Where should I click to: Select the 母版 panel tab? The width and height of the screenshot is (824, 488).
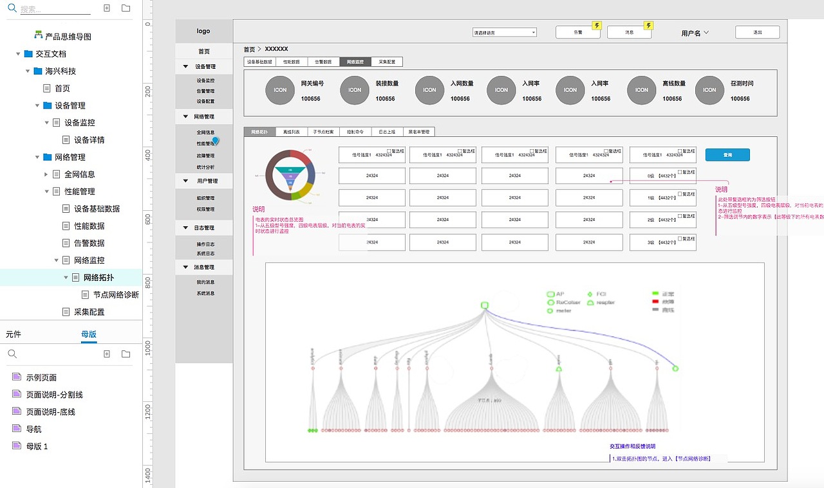(x=89, y=334)
